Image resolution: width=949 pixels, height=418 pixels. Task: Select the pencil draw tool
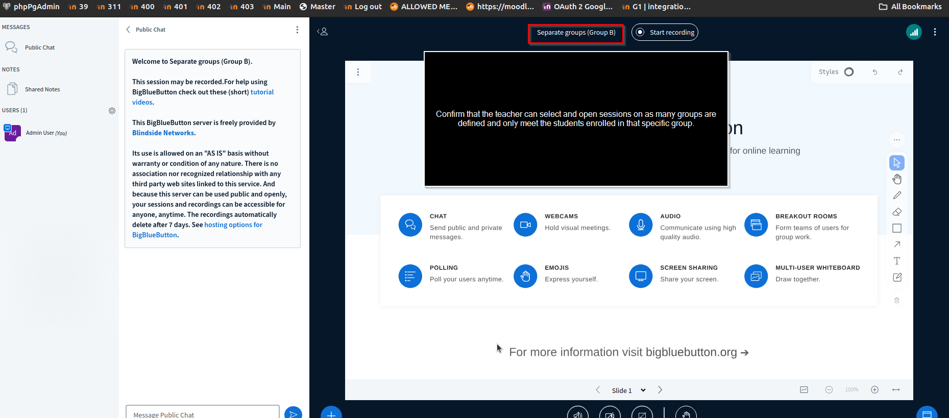coord(897,195)
